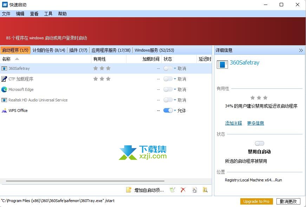Click the folder magnifier locate icon
Image resolution: width=306 pixels, height=207 pixels.
[205, 190]
